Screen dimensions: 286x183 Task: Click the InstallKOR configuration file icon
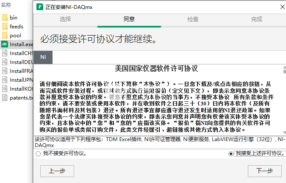pos(5,89)
